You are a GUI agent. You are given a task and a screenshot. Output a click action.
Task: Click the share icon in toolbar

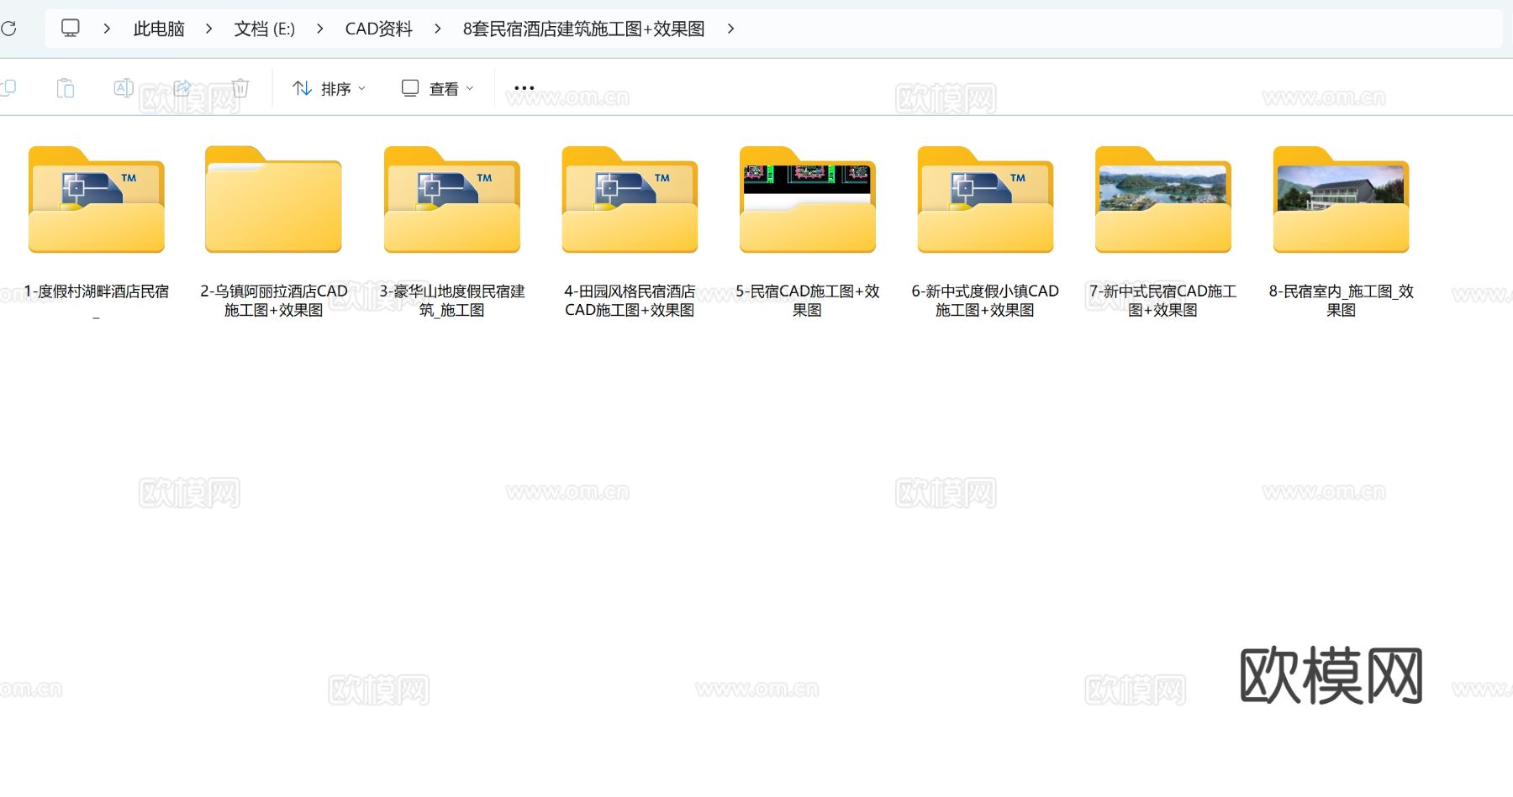coord(182,87)
